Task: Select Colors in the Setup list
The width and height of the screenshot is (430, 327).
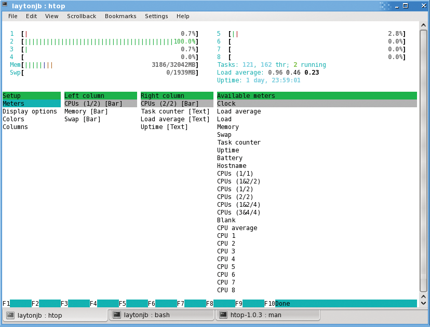Action: coord(13,119)
